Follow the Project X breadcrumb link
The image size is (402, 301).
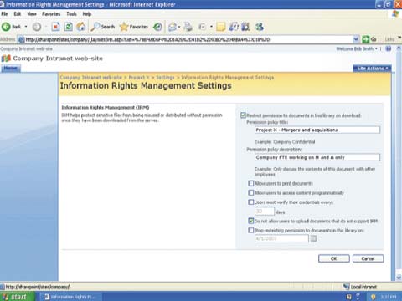139,77
